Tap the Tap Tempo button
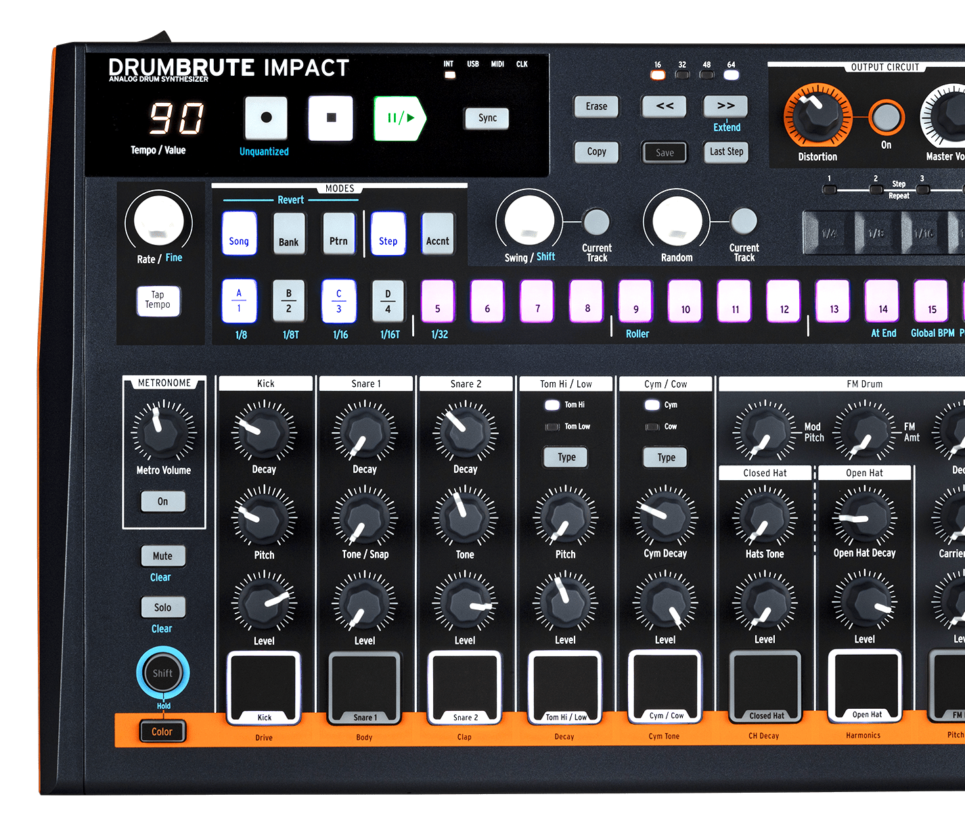Screen dimensions: 965x836 (x=158, y=301)
